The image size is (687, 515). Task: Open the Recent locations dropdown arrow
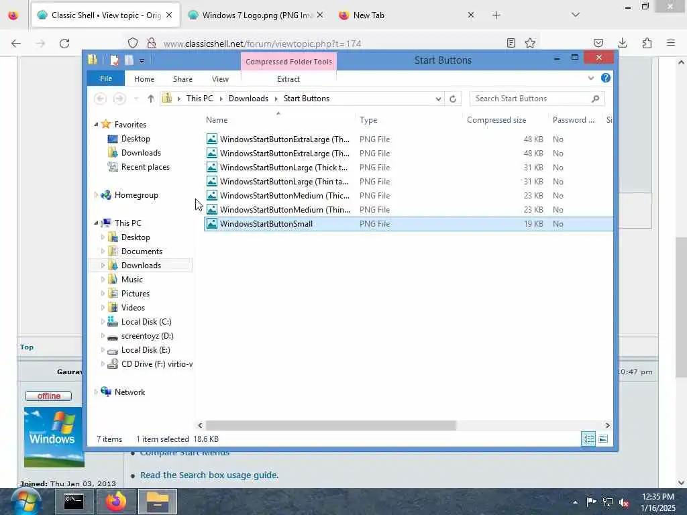tap(136, 99)
